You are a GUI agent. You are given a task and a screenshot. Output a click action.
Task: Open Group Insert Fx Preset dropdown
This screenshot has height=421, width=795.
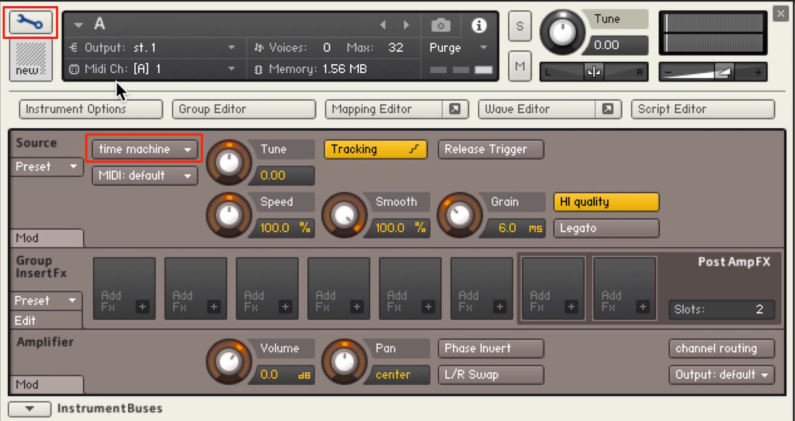[48, 301]
